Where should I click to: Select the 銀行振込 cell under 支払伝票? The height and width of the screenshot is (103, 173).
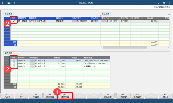click(125, 21)
